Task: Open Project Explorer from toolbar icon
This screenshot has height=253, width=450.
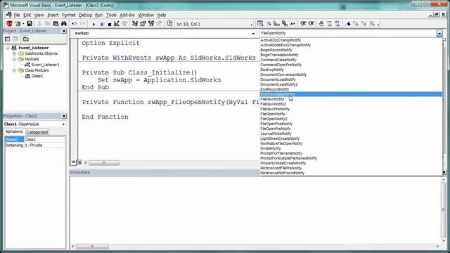Action: pos(135,24)
